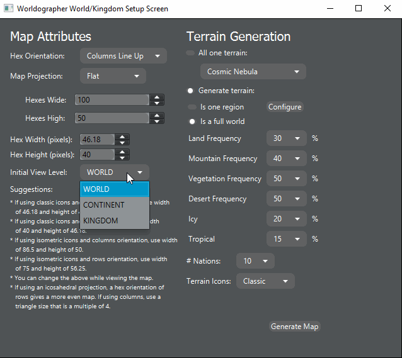The image size is (402, 358).
Task: Select WORLD in view level list
Action: pyautogui.click(x=115, y=189)
